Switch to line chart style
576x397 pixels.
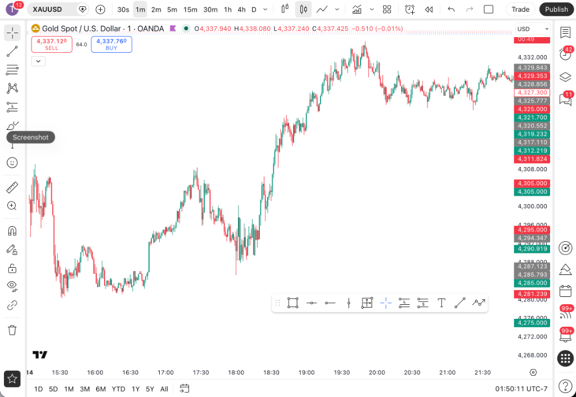point(322,9)
